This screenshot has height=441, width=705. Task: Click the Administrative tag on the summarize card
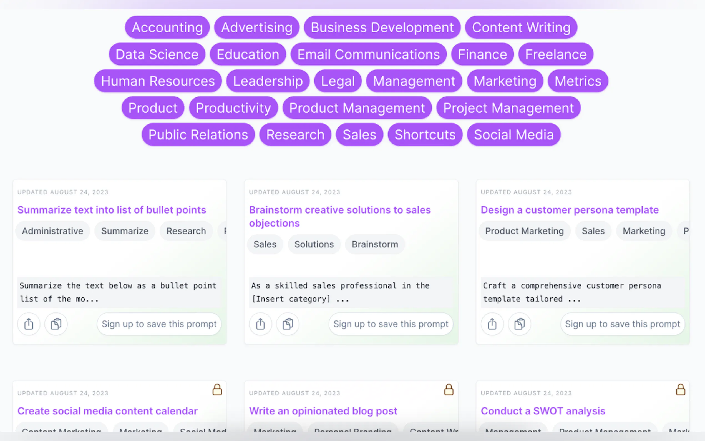click(52, 231)
